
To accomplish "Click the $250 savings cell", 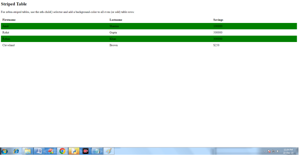I will [216, 45].
